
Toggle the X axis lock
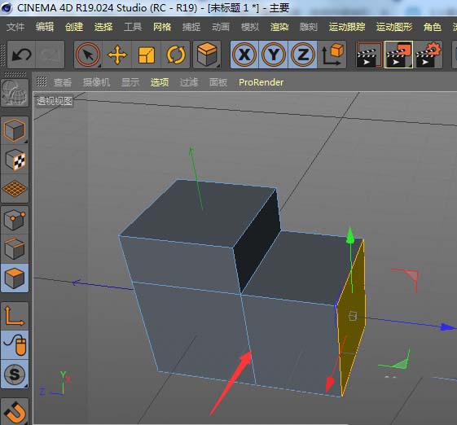coord(244,55)
